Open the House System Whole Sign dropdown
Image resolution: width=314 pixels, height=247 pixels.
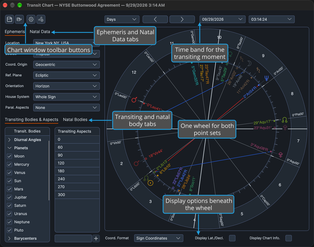coord(66,97)
